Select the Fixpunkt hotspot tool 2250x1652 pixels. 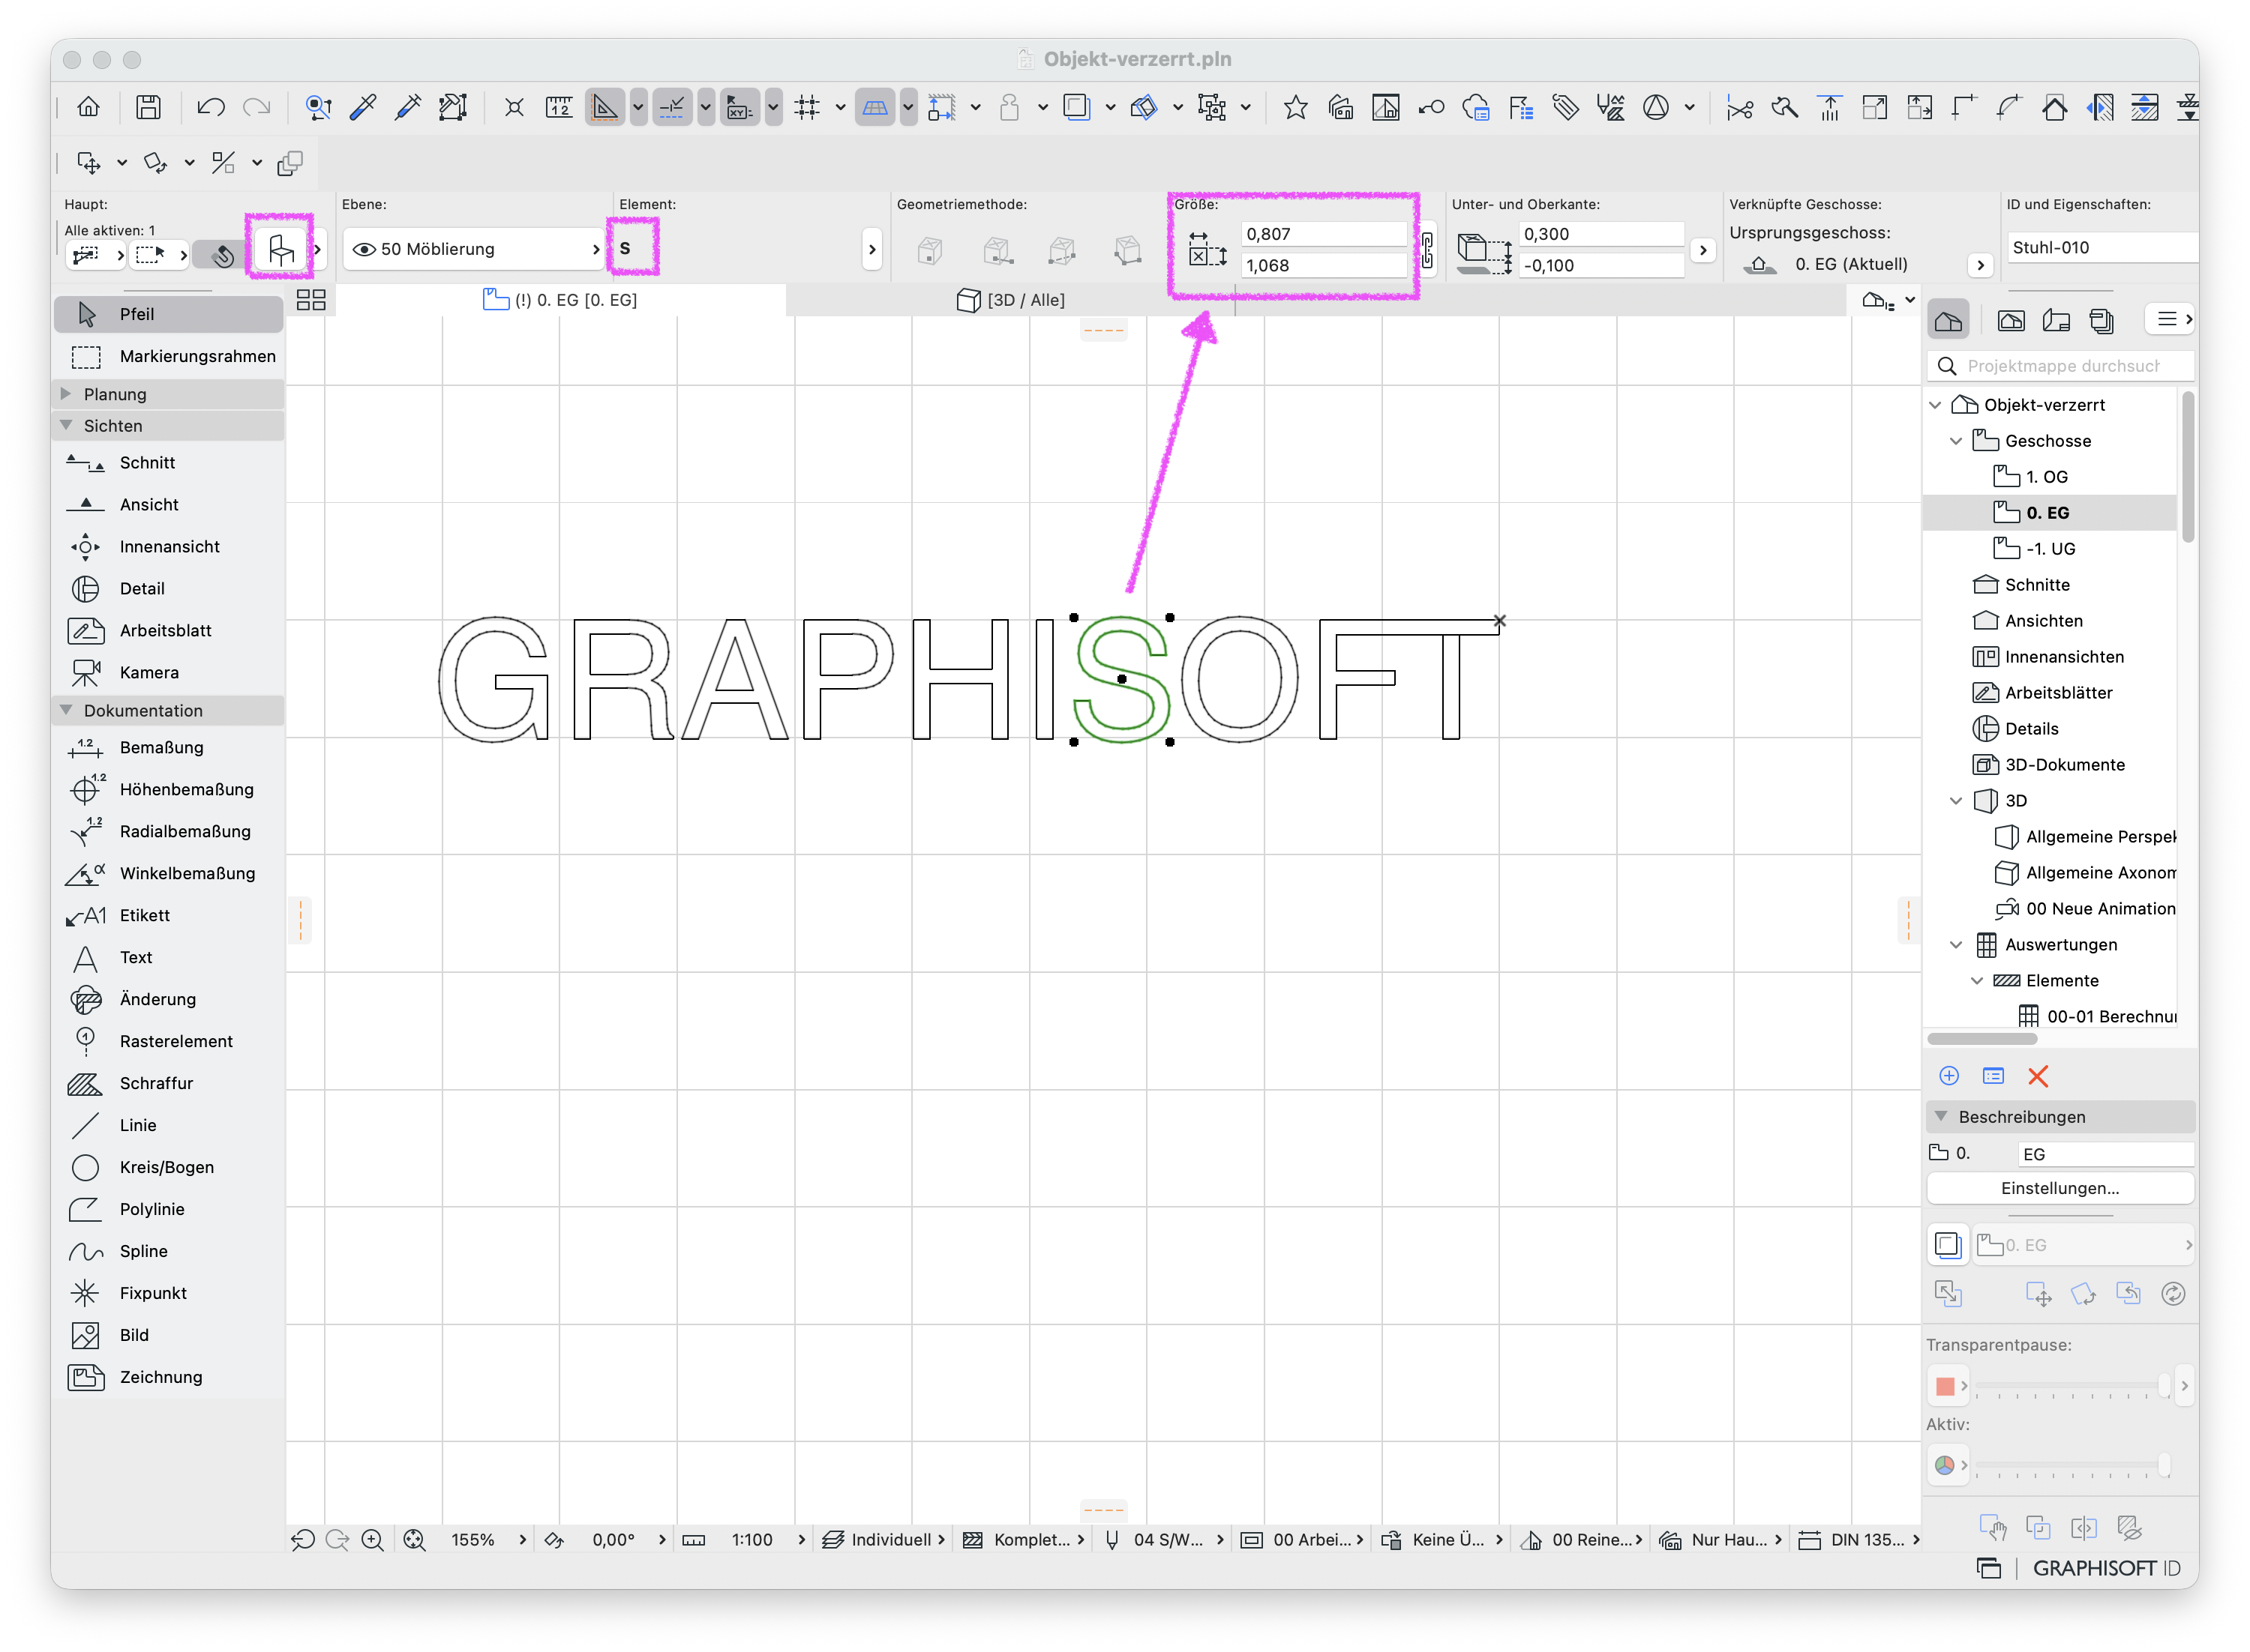click(168, 1294)
